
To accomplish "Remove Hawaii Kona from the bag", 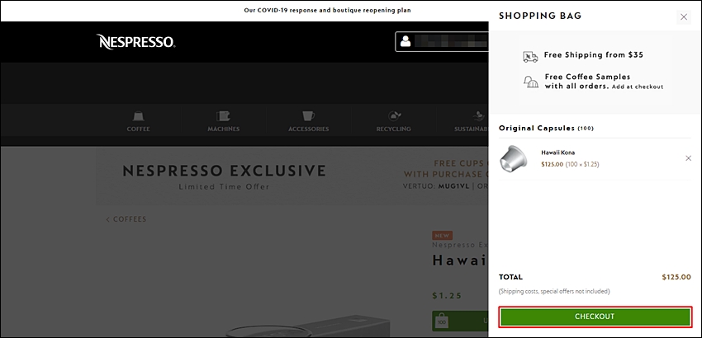I will pos(689,158).
